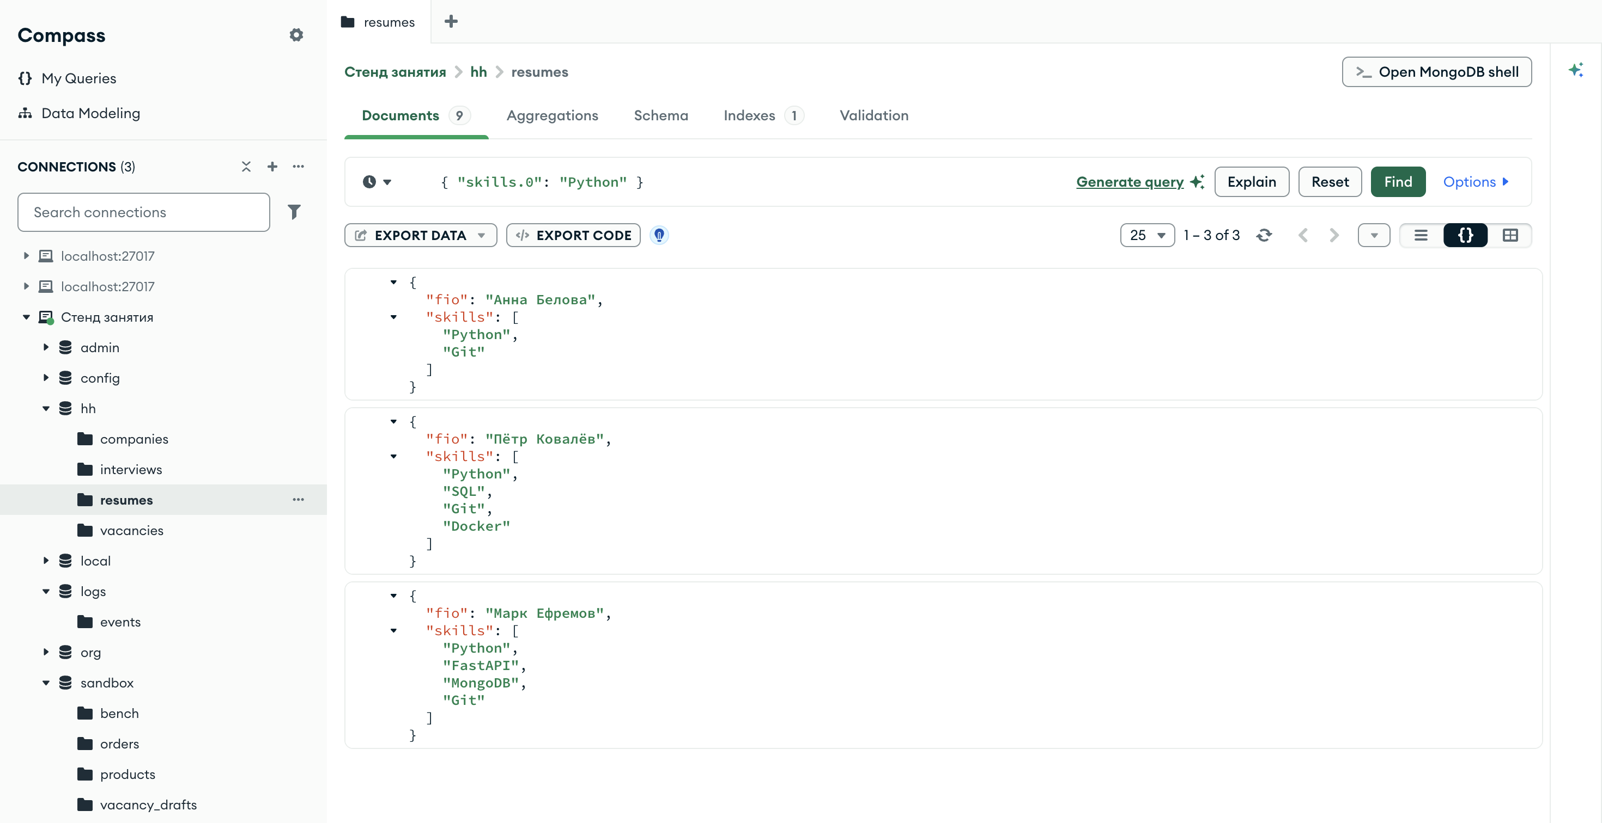
Task: Open resumes collection more actions
Action: coord(299,499)
